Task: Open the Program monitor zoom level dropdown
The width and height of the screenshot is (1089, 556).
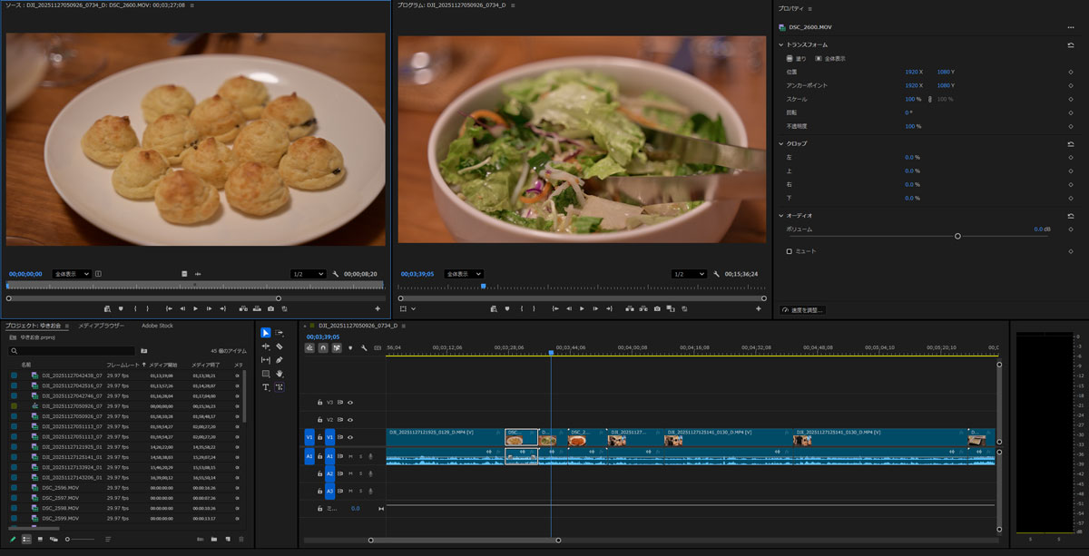Action: (x=464, y=274)
